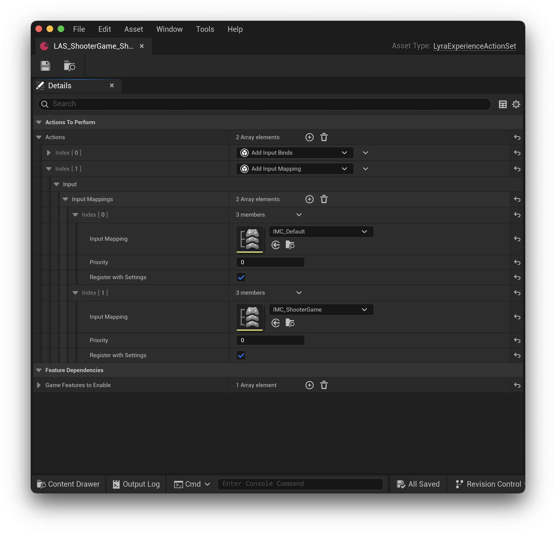The width and height of the screenshot is (556, 534).
Task: Click the LyraExperienceActionSet asset type link
Action: pyautogui.click(x=474, y=46)
